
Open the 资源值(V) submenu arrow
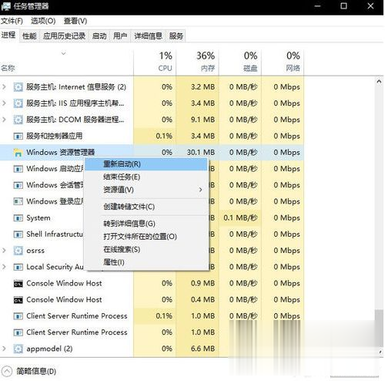point(200,190)
